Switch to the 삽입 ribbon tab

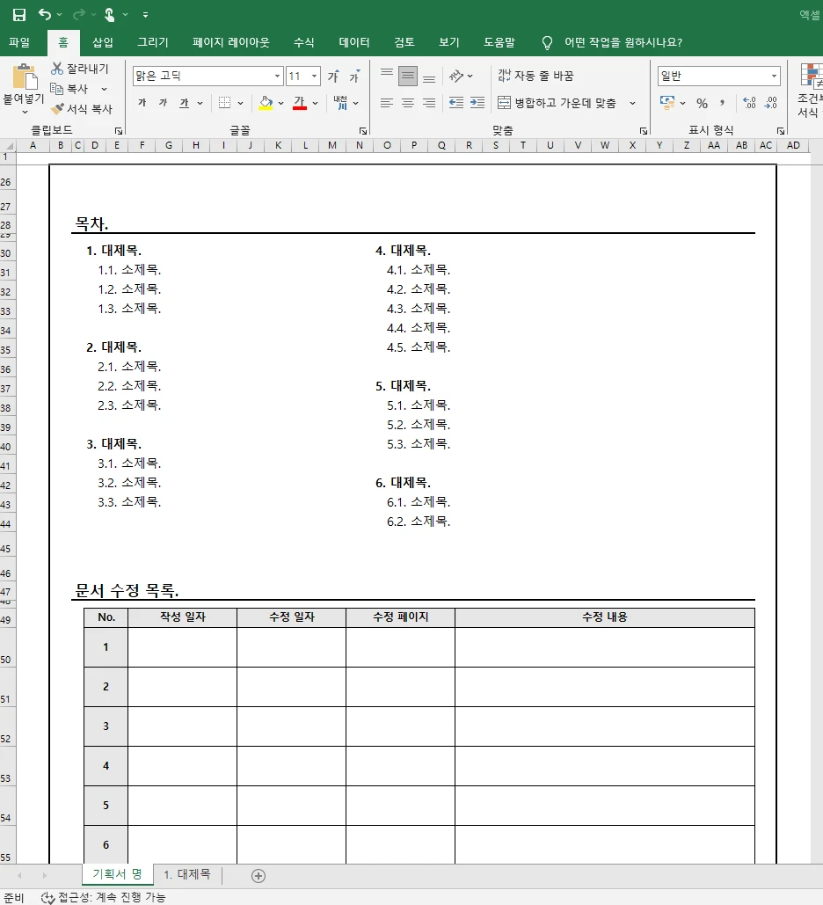tap(103, 42)
